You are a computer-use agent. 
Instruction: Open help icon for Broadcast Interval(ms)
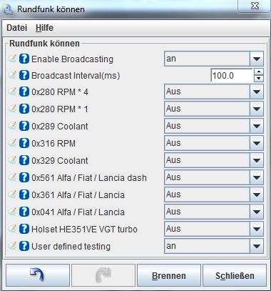[24, 75]
